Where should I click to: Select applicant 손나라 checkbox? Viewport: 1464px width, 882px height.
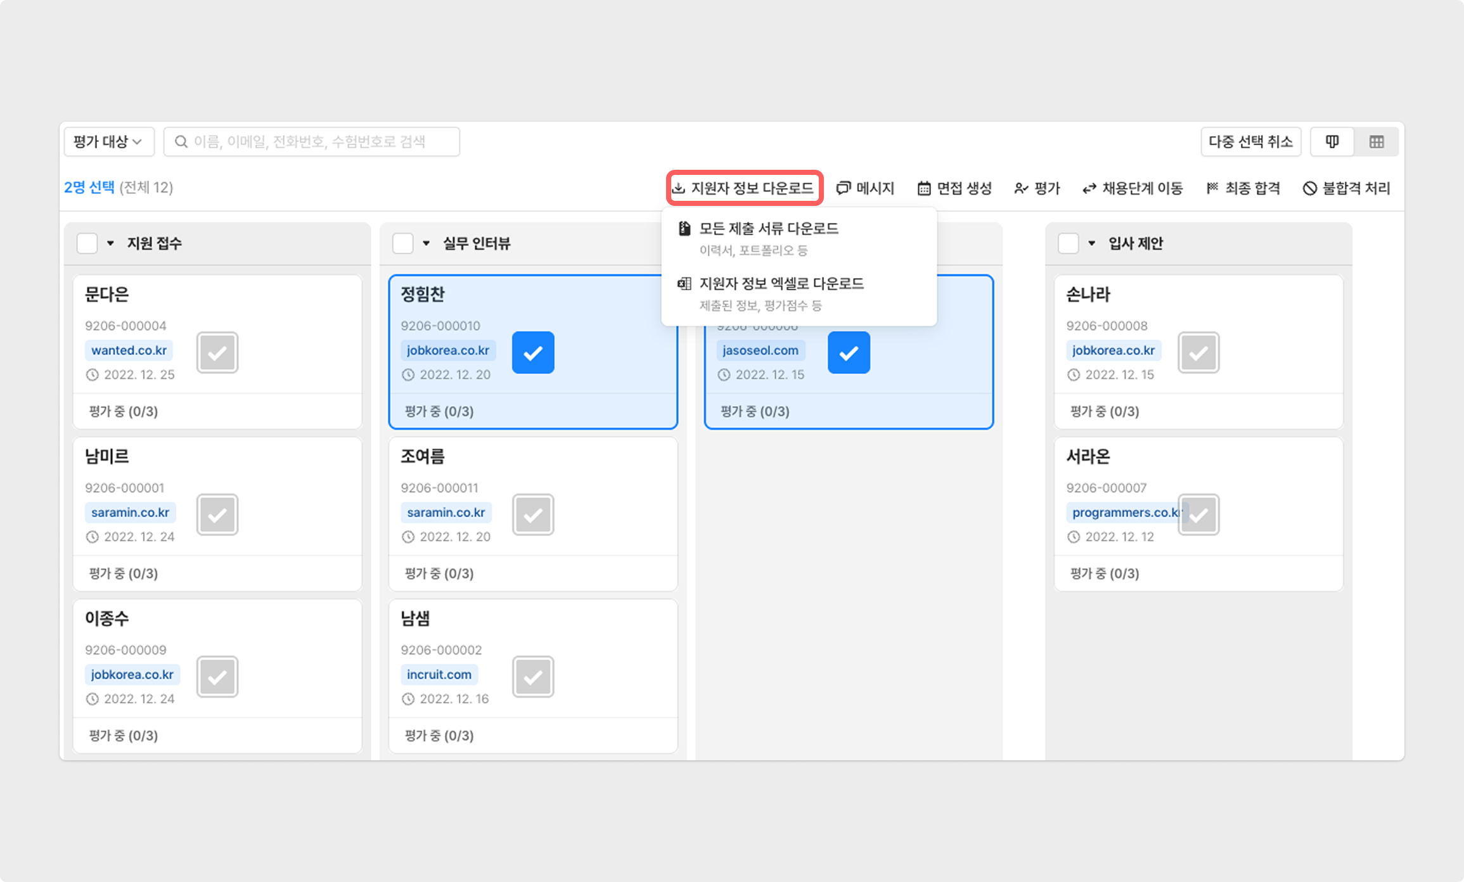pos(1198,352)
